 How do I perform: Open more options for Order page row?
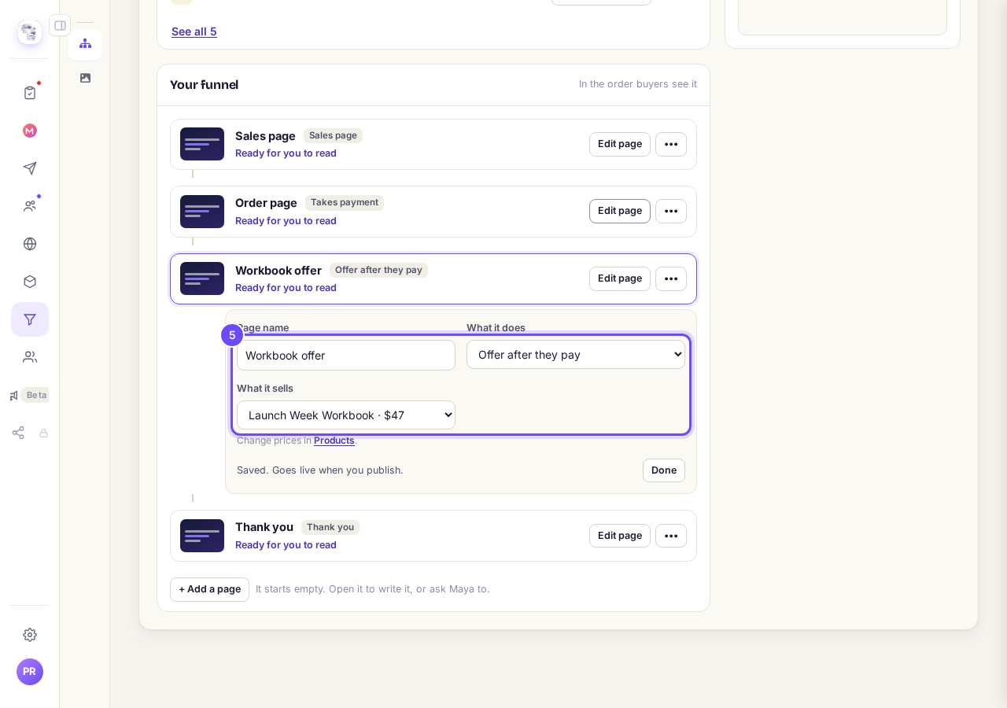[671, 211]
